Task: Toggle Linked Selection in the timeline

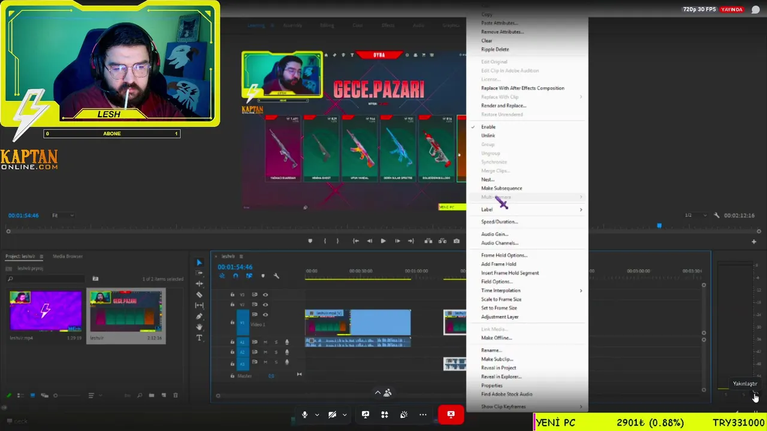Action: (x=249, y=276)
